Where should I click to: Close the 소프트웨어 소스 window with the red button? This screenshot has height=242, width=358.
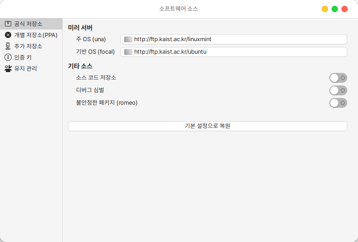[x=345, y=9]
